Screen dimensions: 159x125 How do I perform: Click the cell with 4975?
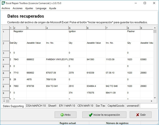point(36,81)
